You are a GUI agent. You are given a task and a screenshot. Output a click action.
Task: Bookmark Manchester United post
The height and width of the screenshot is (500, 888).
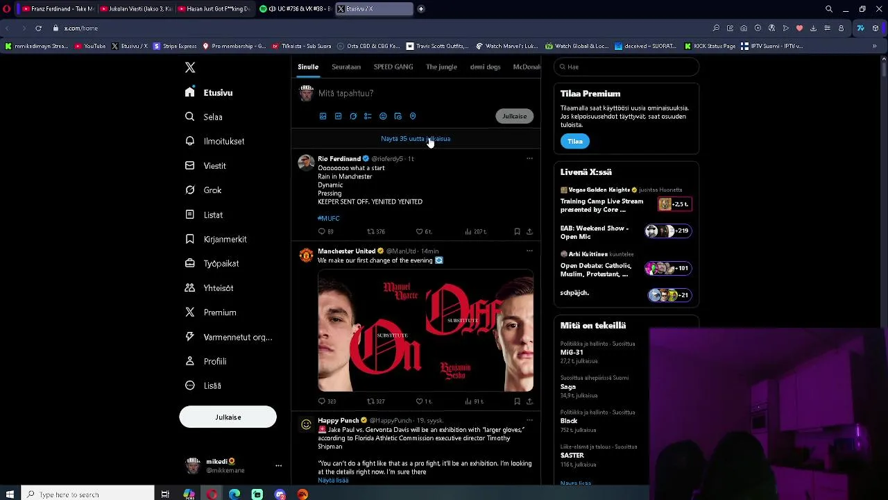click(x=517, y=401)
